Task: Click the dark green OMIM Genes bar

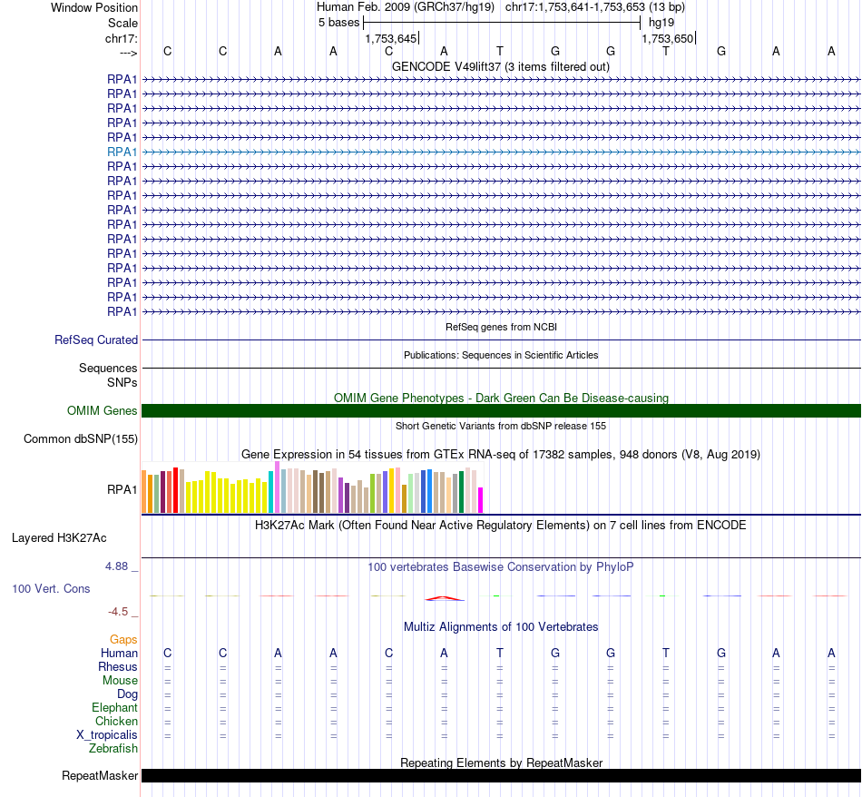Action: 502,411
